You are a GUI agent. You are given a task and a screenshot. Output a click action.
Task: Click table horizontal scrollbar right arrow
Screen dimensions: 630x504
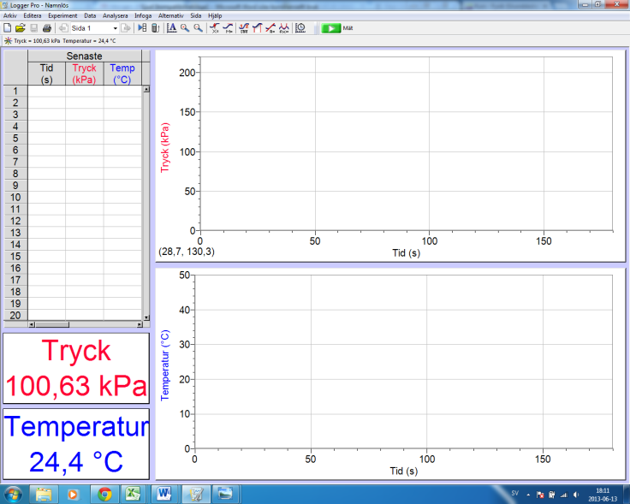tap(140, 324)
